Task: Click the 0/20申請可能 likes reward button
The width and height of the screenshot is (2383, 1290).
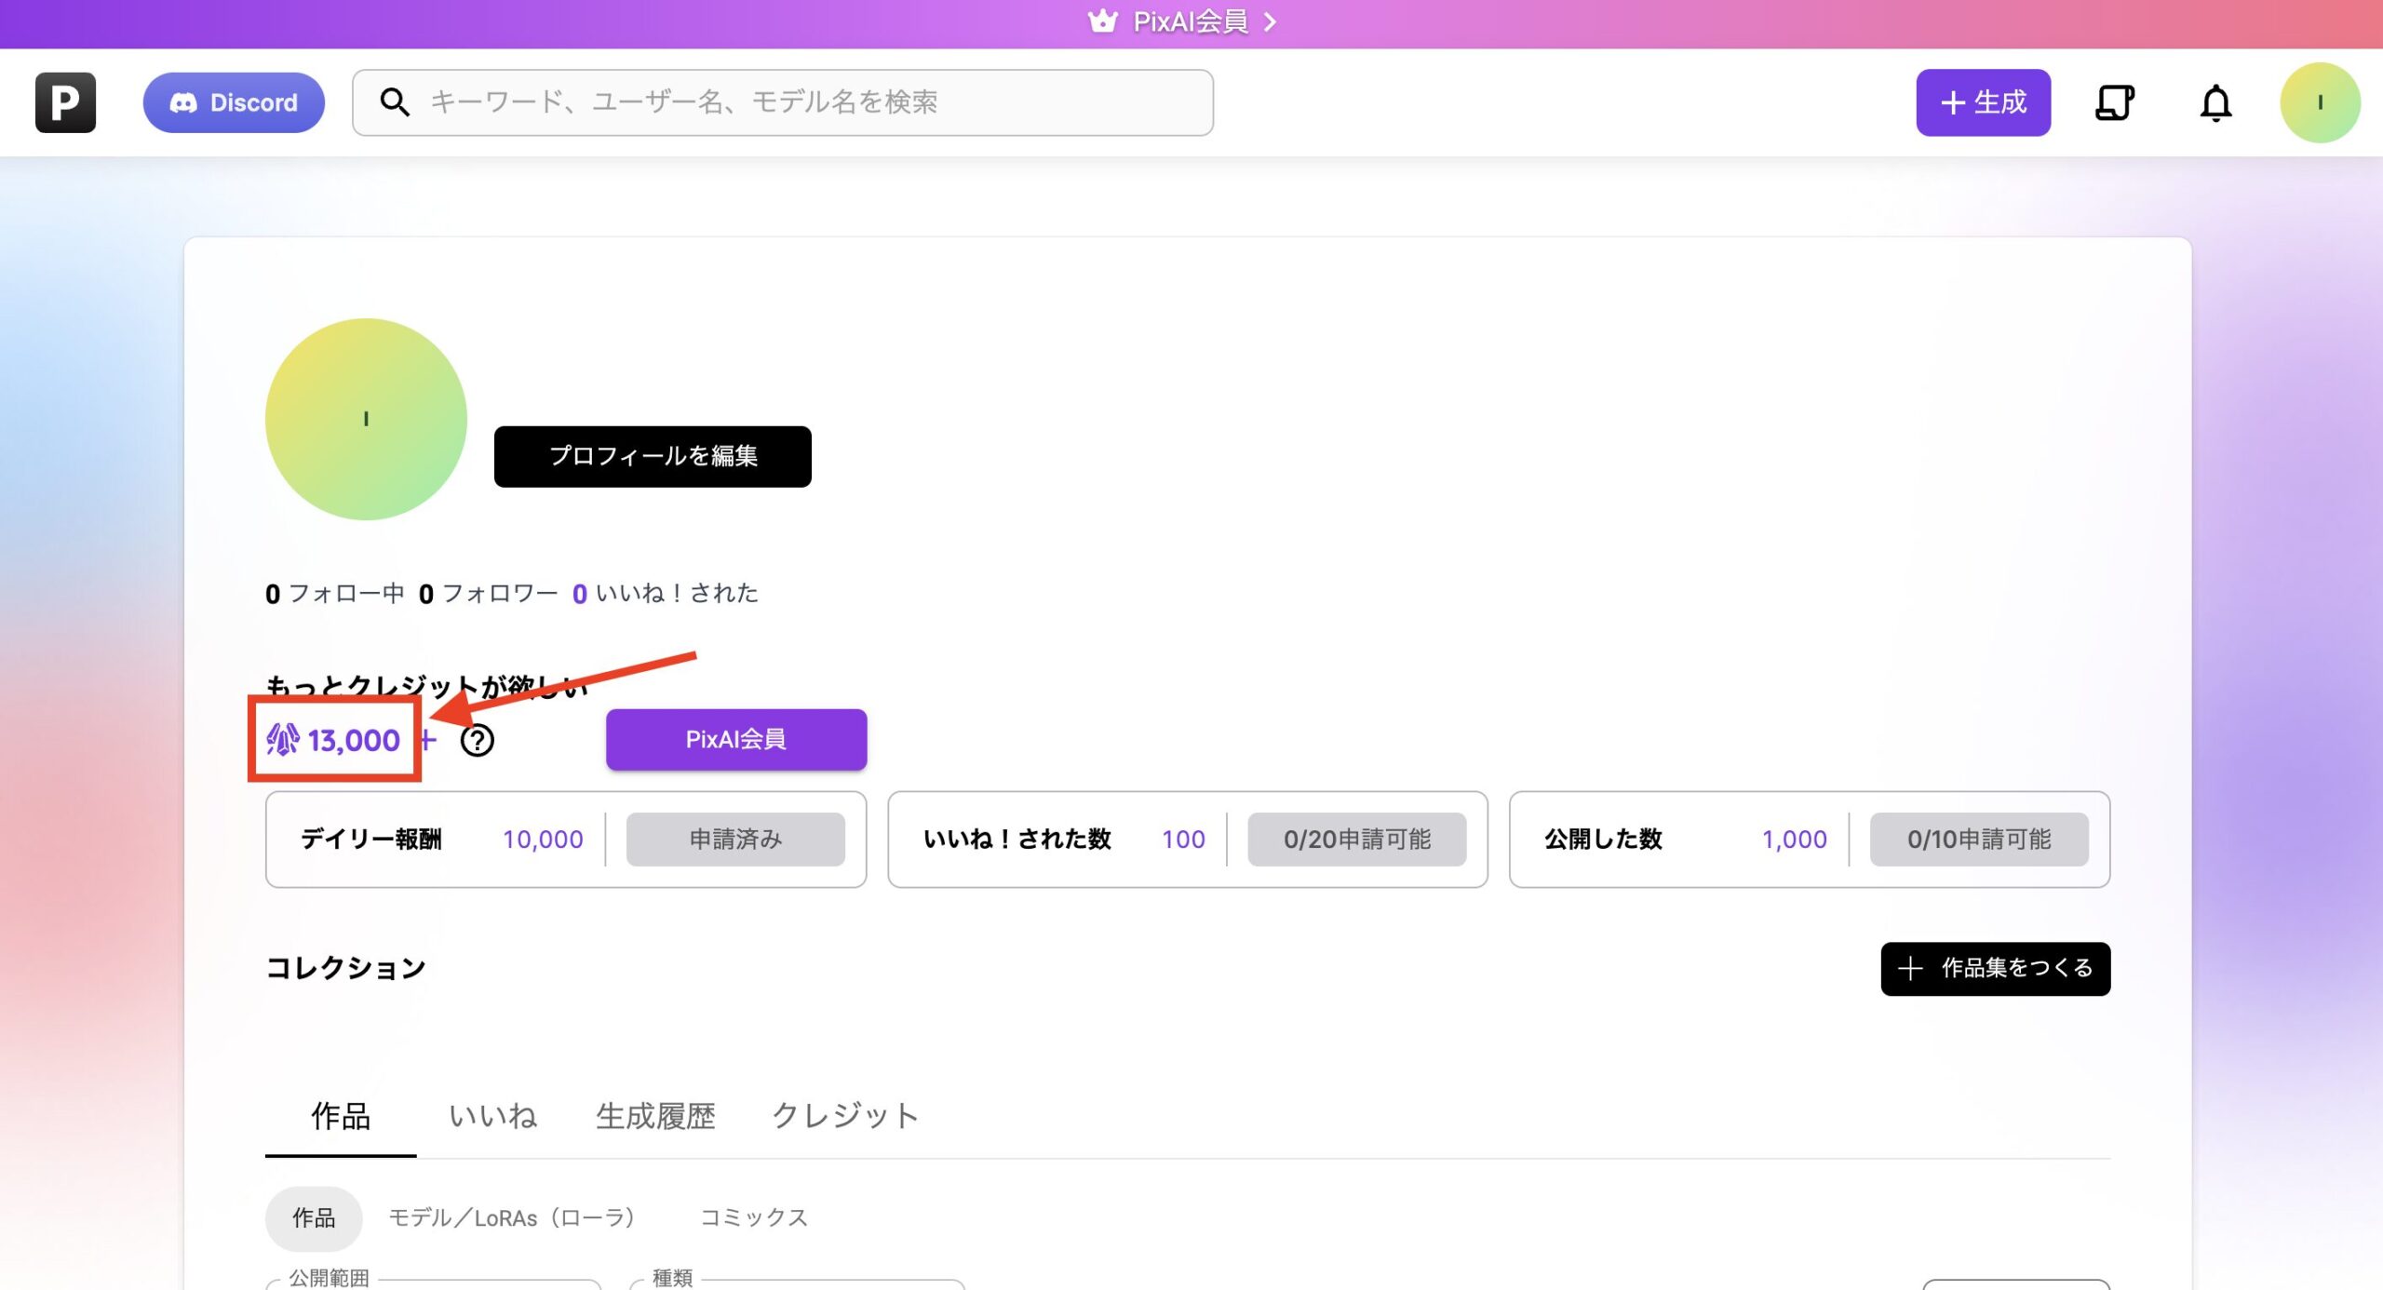Action: (1357, 840)
